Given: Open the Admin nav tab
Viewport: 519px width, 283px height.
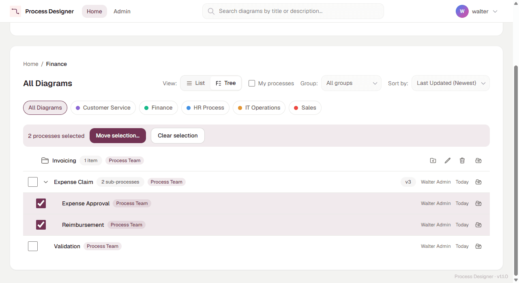Looking at the screenshot, I should click(122, 11).
